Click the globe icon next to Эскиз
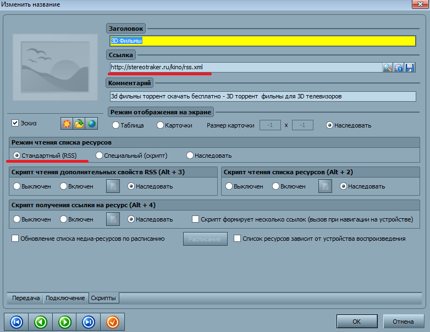The image size is (430, 332). [92, 123]
